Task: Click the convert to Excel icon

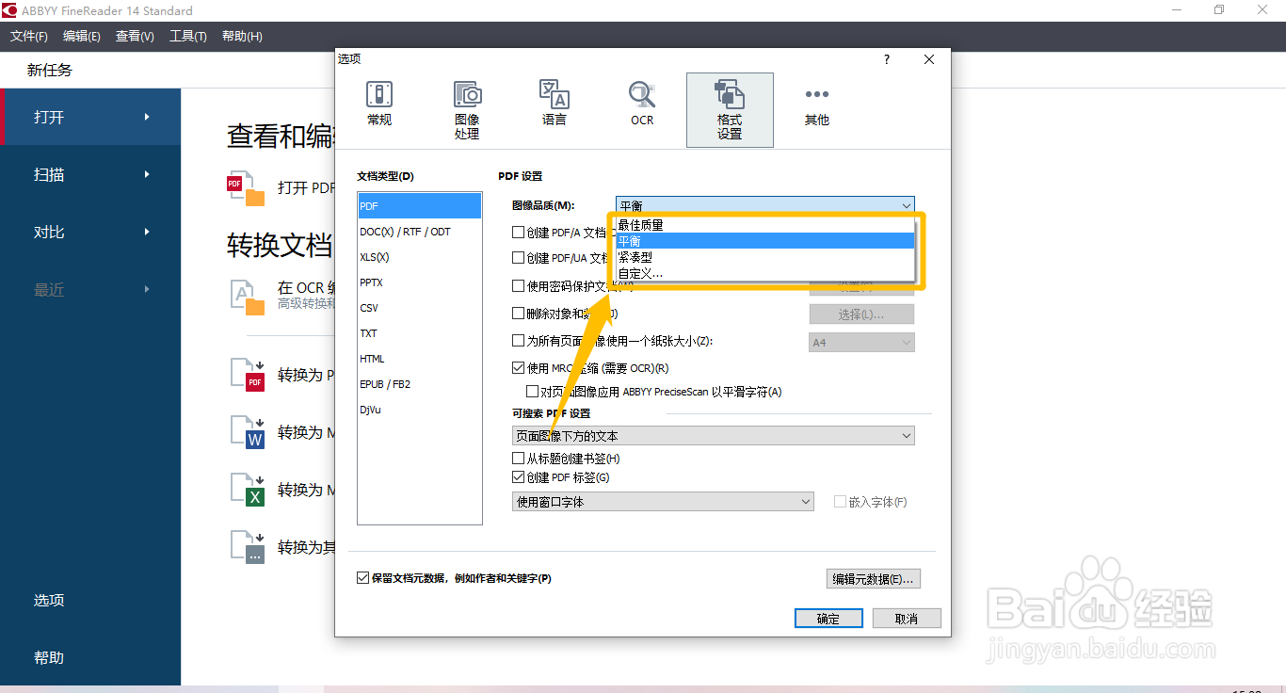Action: 249,490
